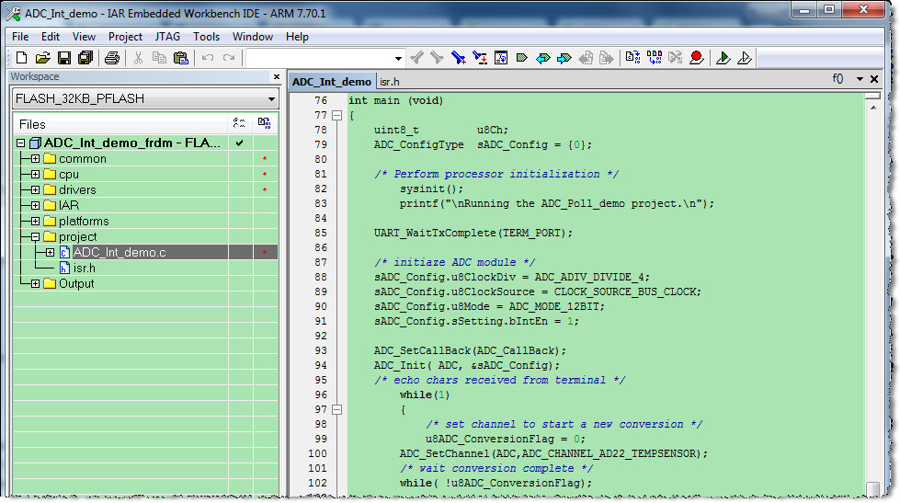Screen dimensions: 900x503
Task: Save the current file with the disk icon
Action: (64, 58)
